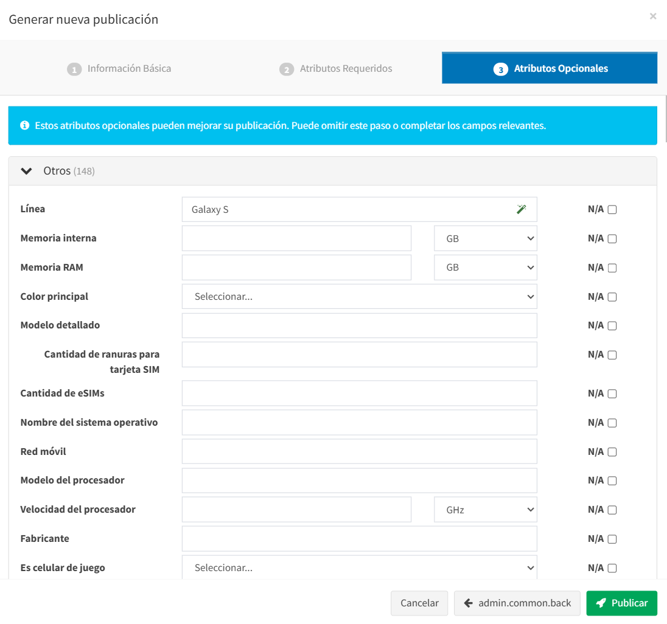Open the Color principal dropdown

[x=359, y=297]
